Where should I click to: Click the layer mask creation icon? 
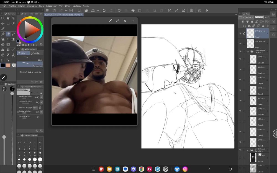click(263, 26)
